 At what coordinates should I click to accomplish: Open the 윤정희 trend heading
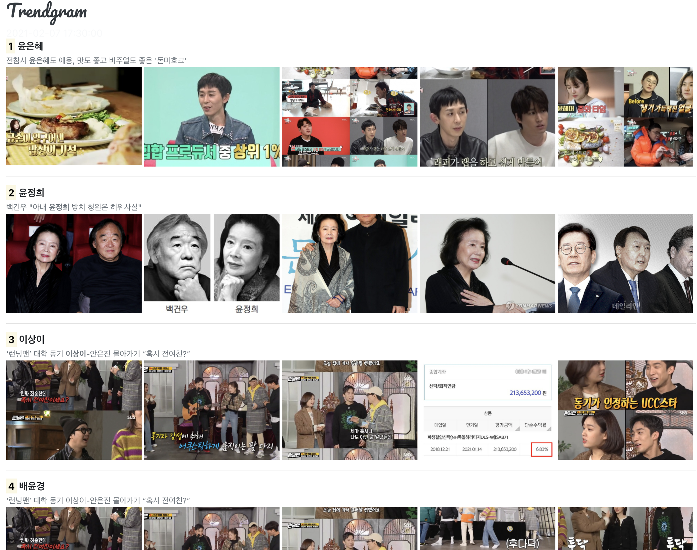31,193
